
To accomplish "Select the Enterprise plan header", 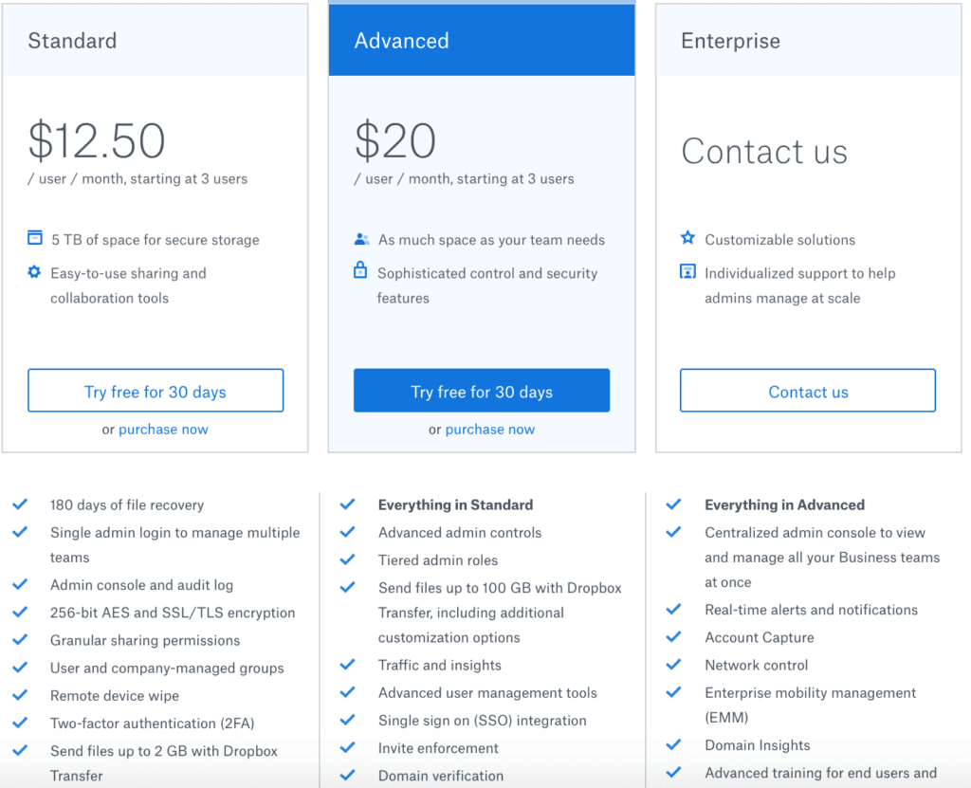I will coord(808,40).
